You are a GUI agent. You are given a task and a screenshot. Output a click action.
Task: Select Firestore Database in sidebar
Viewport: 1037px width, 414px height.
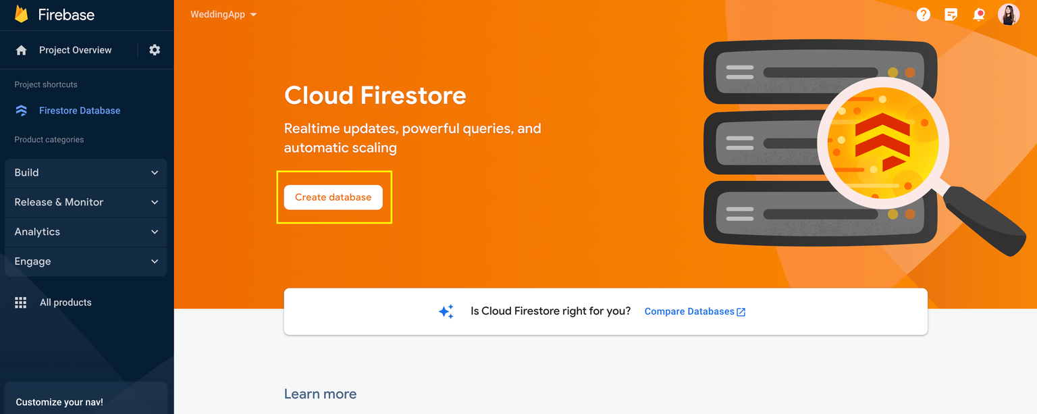80,111
